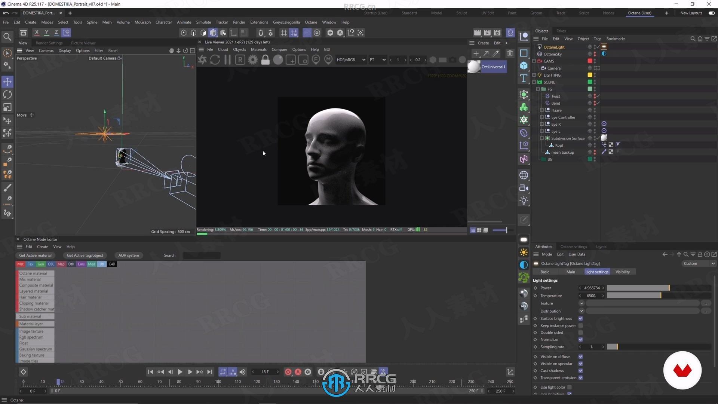The width and height of the screenshot is (718, 404).
Task: Select the Rotate tool in left toolbar
Action: pyautogui.click(x=7, y=94)
